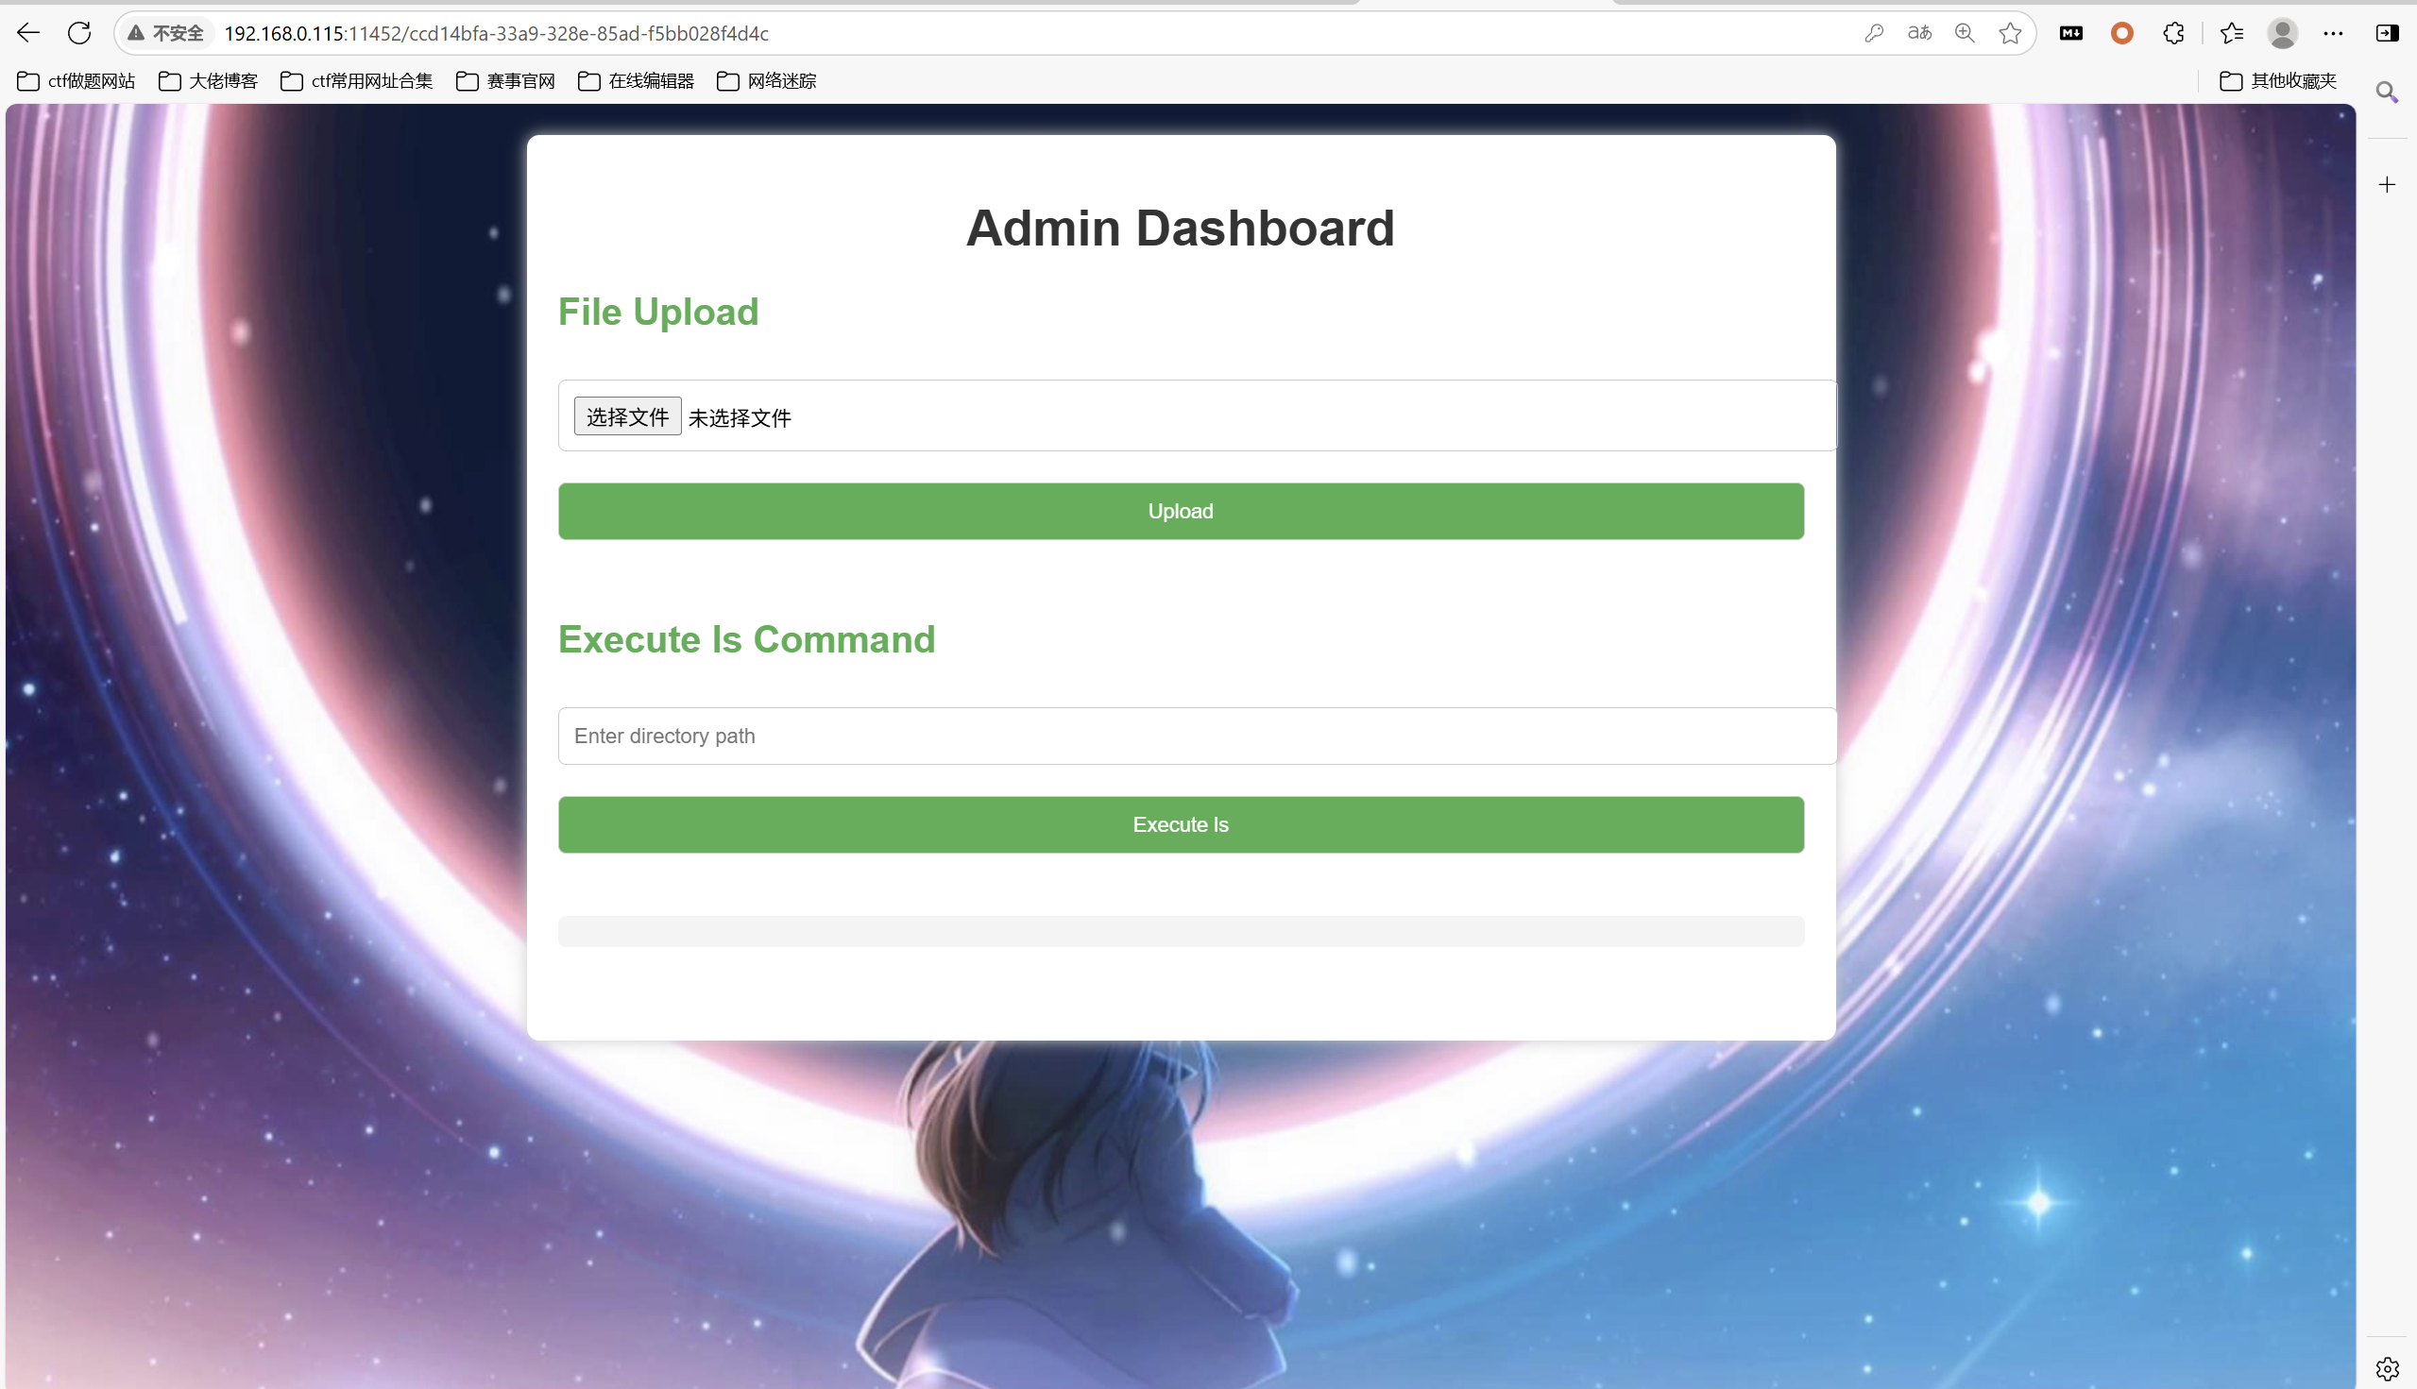Open the extensions puzzle icon
Viewport: 2417px width, 1389px height.
pyautogui.click(x=2173, y=33)
